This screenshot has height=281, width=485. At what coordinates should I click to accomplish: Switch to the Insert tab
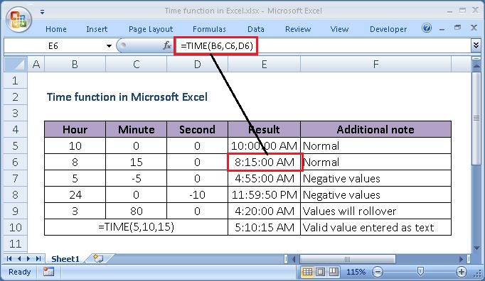click(97, 29)
